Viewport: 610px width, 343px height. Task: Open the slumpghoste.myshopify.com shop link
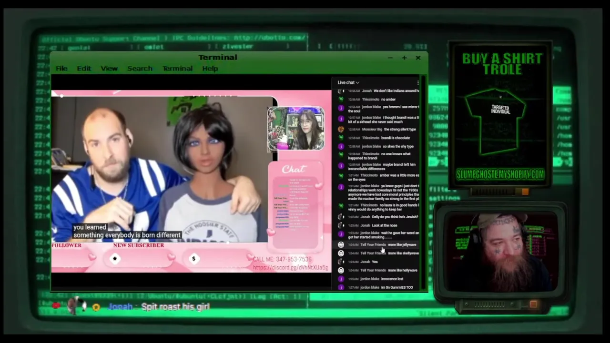tap(500, 174)
